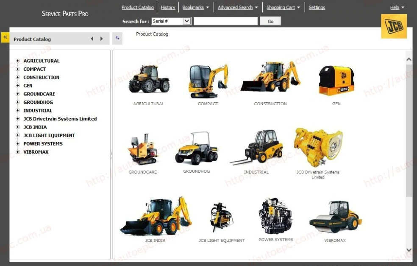Expand the VIBROMAX tree node
The width and height of the screenshot is (417, 266).
(x=17, y=152)
